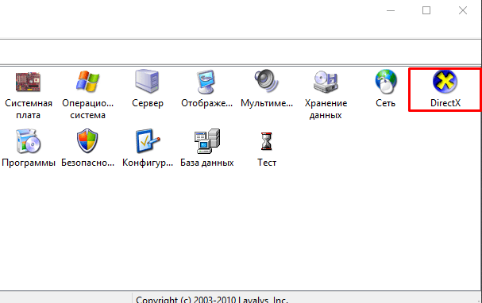
Task: Select the Безопасность shield icon
Action: (87, 140)
